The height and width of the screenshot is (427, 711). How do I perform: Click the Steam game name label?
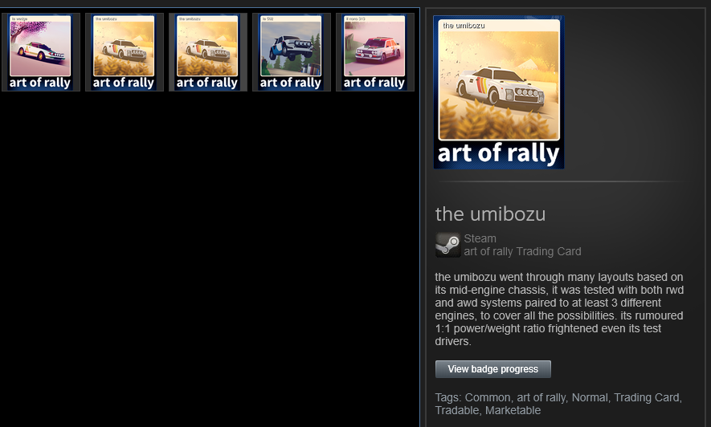pos(480,238)
